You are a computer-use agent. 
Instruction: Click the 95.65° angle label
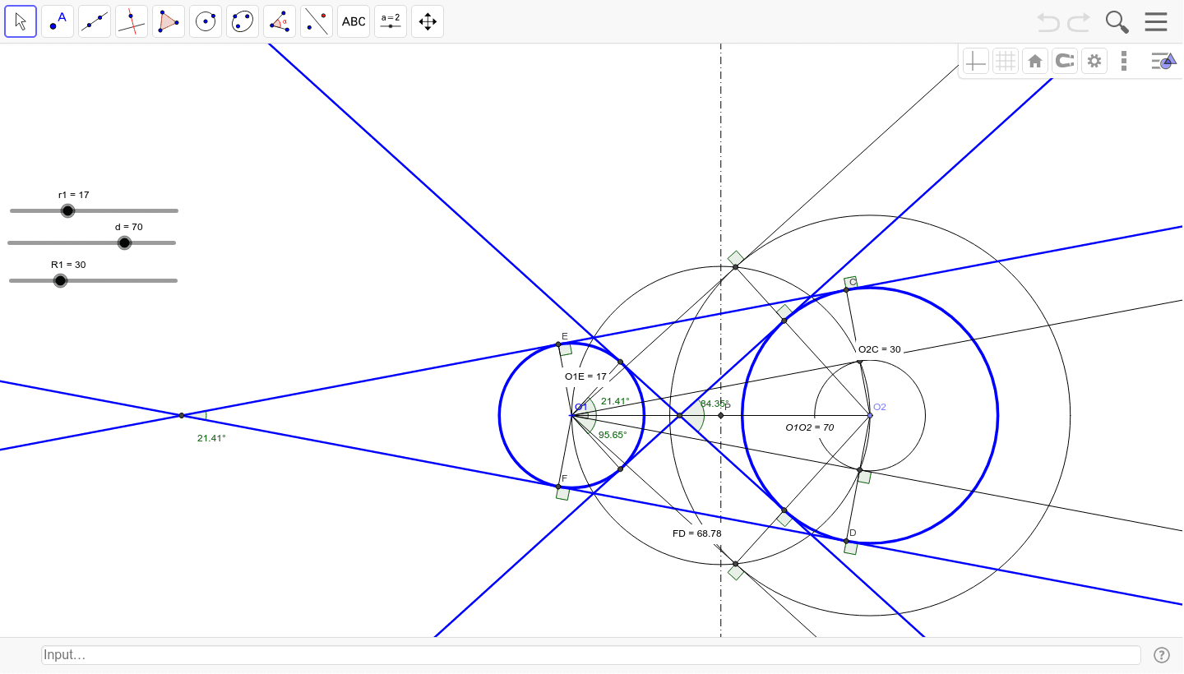613,435
